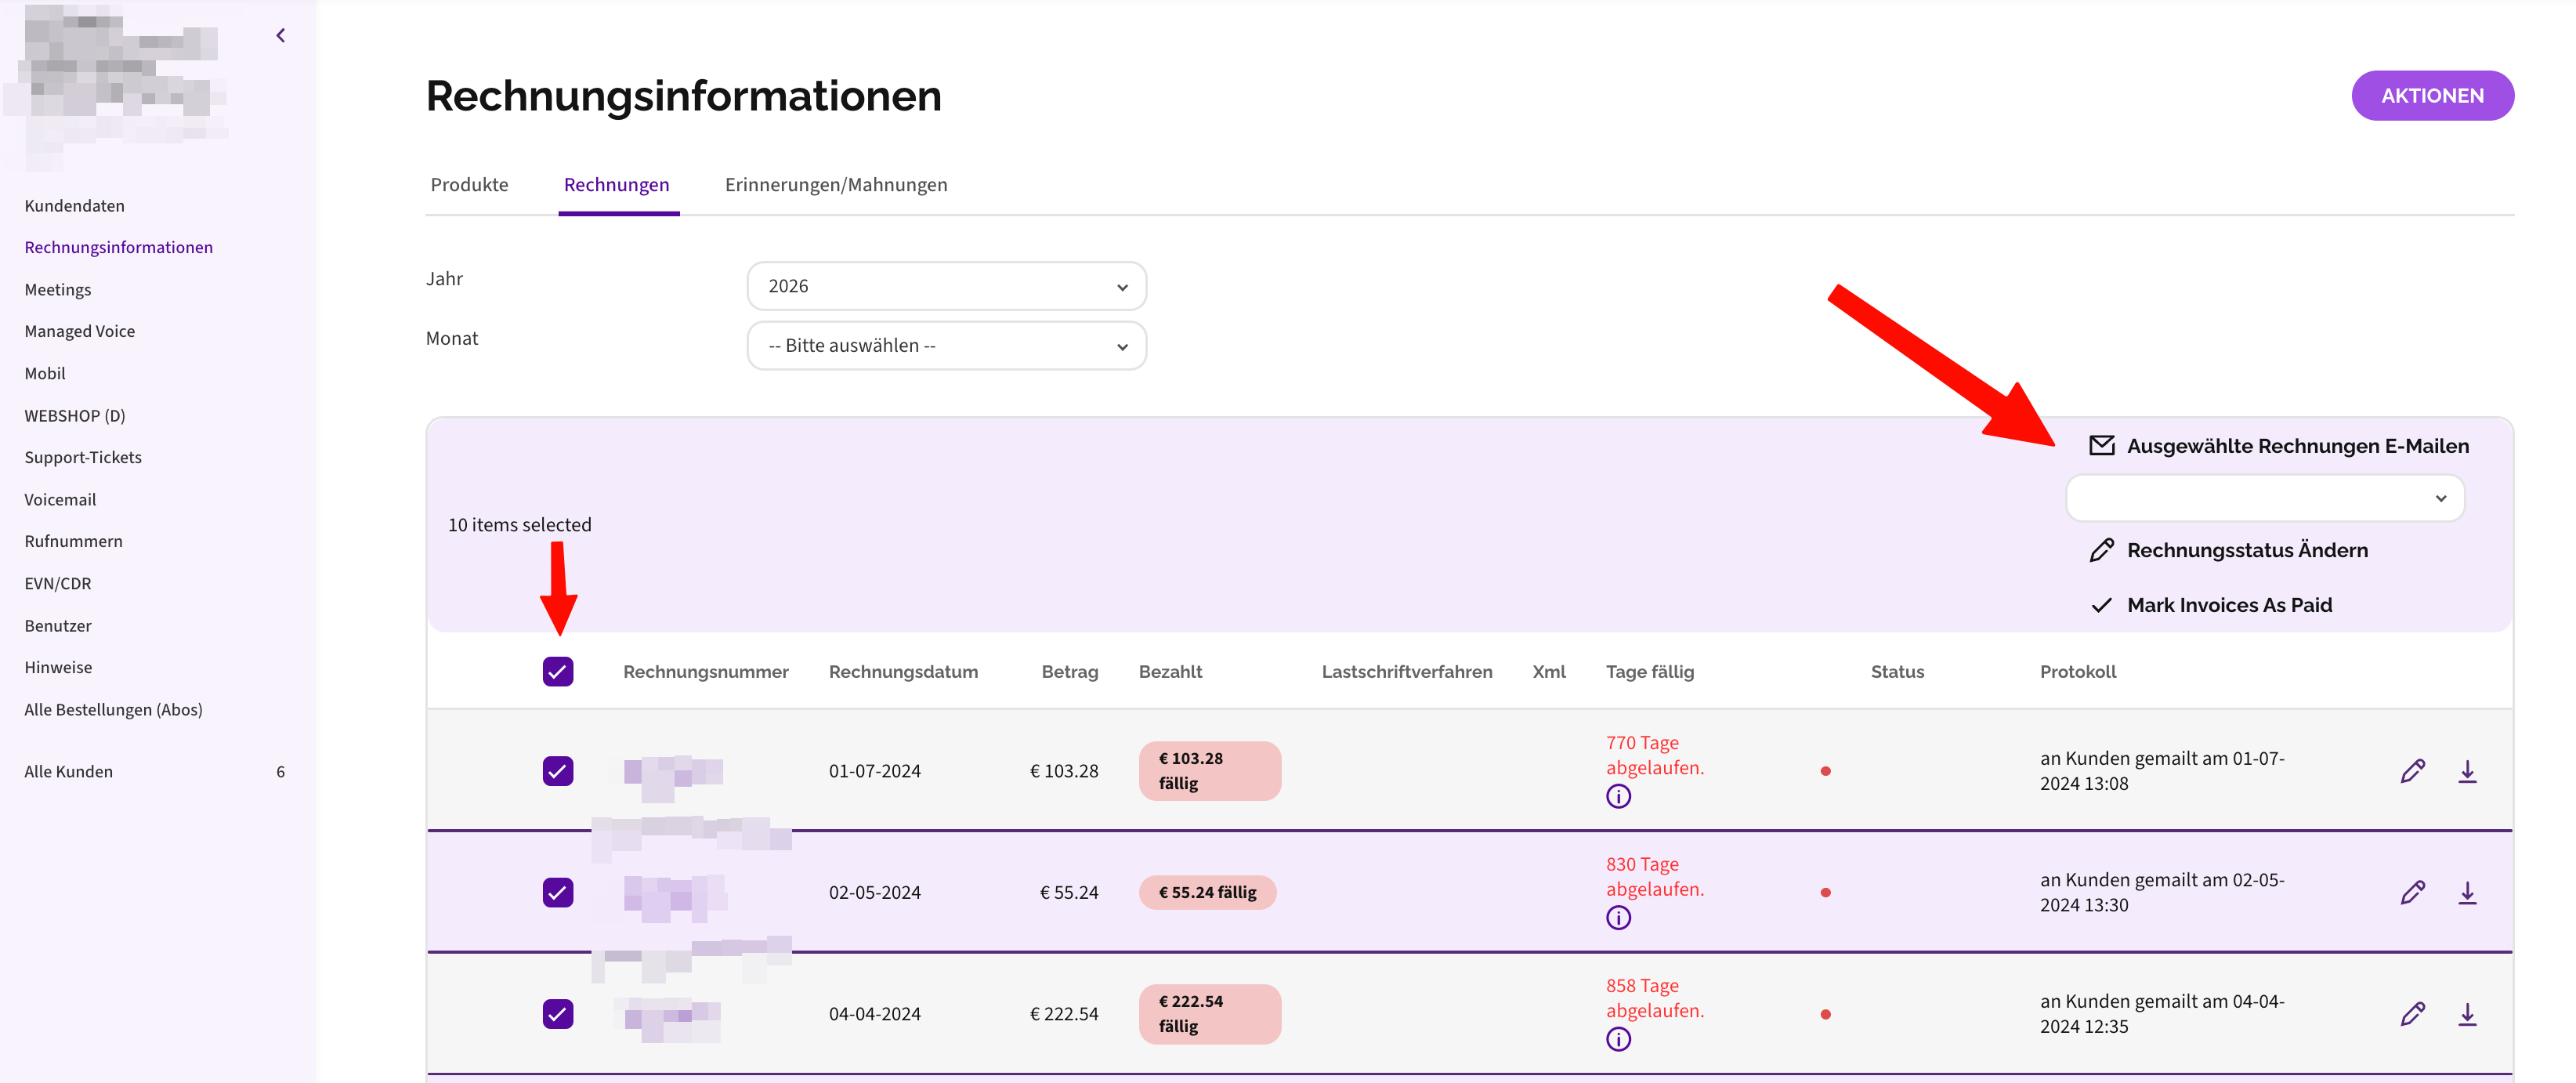Edit the invoice dated 04-04-2024 with pencil icon
The width and height of the screenshot is (2576, 1083).
click(x=2412, y=1014)
